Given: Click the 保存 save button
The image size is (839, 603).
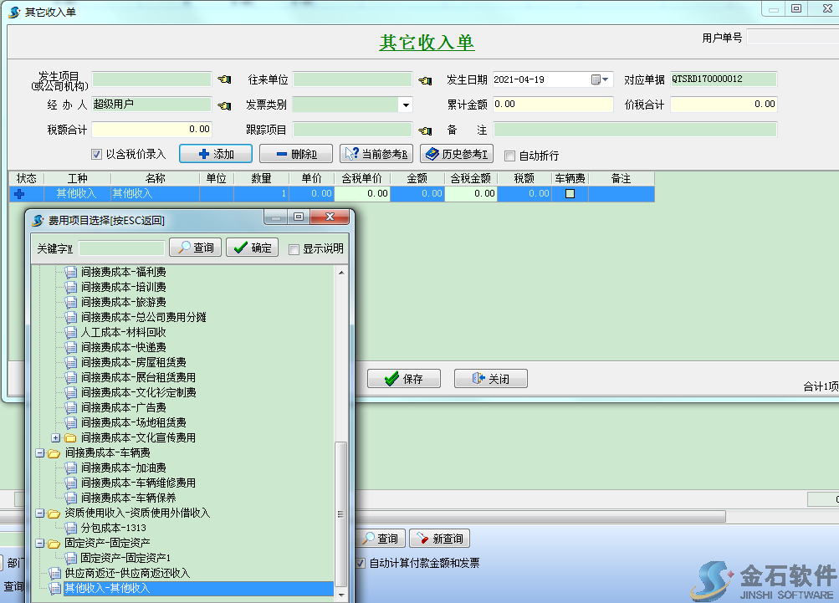Looking at the screenshot, I should (x=402, y=378).
